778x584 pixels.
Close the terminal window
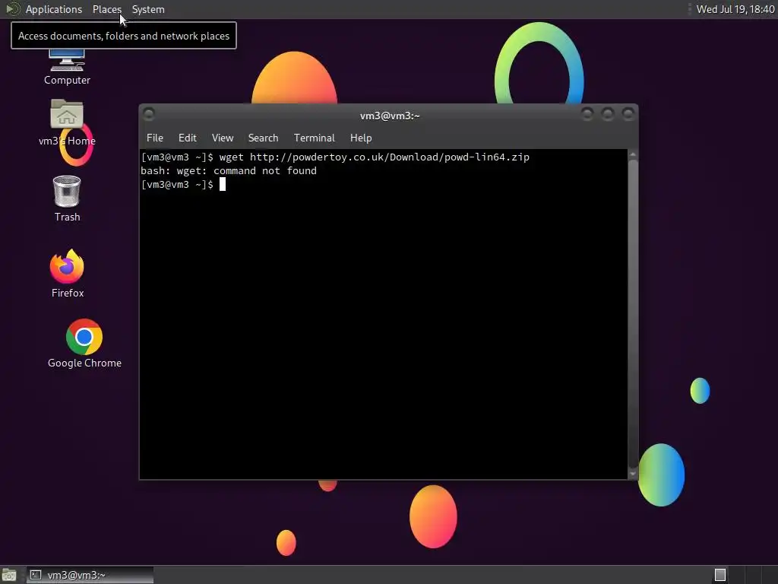click(628, 114)
